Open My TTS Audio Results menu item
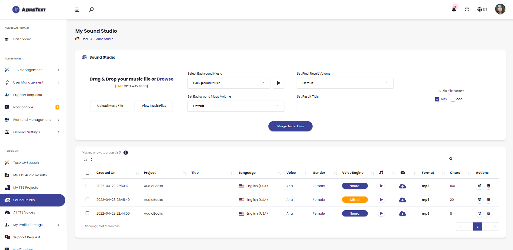The width and height of the screenshot is (513, 250). pyautogui.click(x=30, y=175)
